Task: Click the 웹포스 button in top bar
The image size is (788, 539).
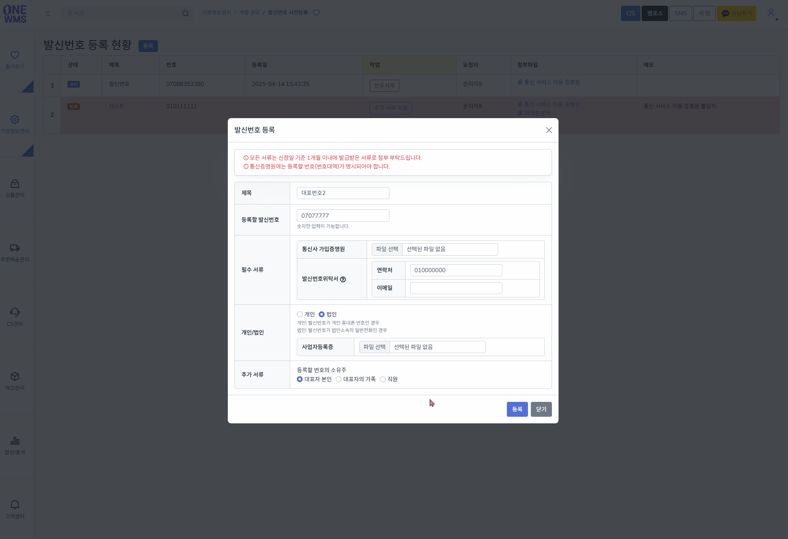Action: [x=655, y=13]
